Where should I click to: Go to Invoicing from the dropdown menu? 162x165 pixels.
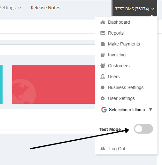coord(117,55)
